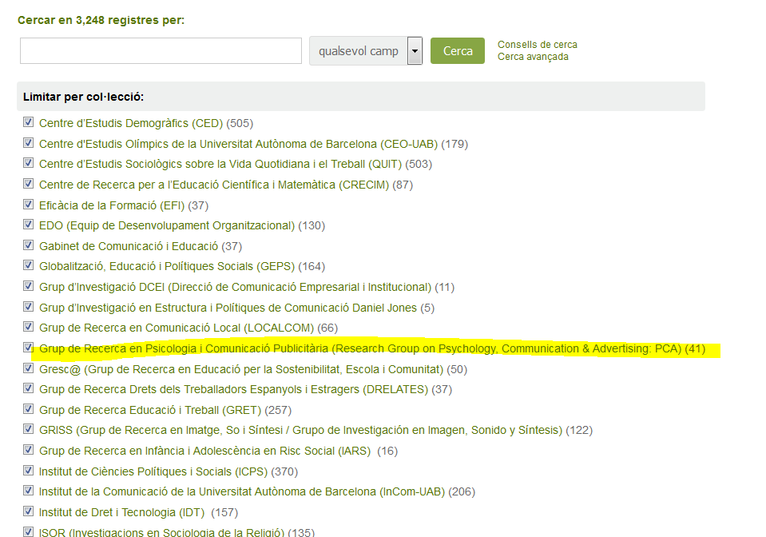The width and height of the screenshot is (766, 537).
Task: Click the dropdown arrow beside 'qualsevol camp'
Action: click(414, 51)
